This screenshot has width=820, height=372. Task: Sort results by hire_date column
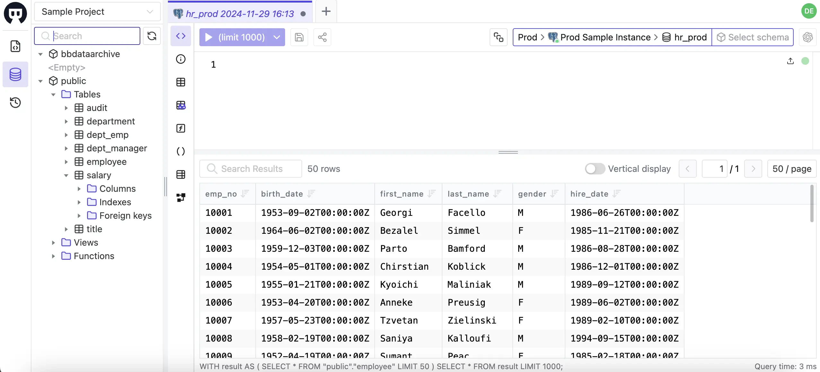click(617, 194)
